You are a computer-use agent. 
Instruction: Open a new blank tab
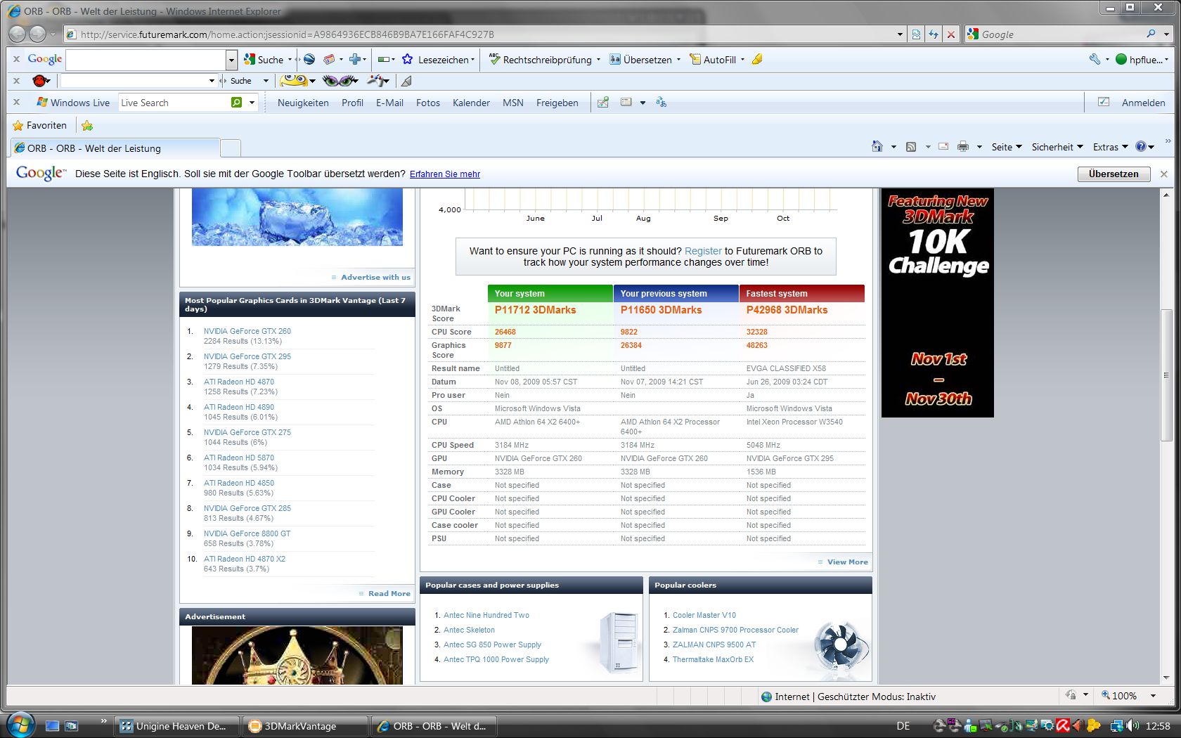click(x=231, y=148)
